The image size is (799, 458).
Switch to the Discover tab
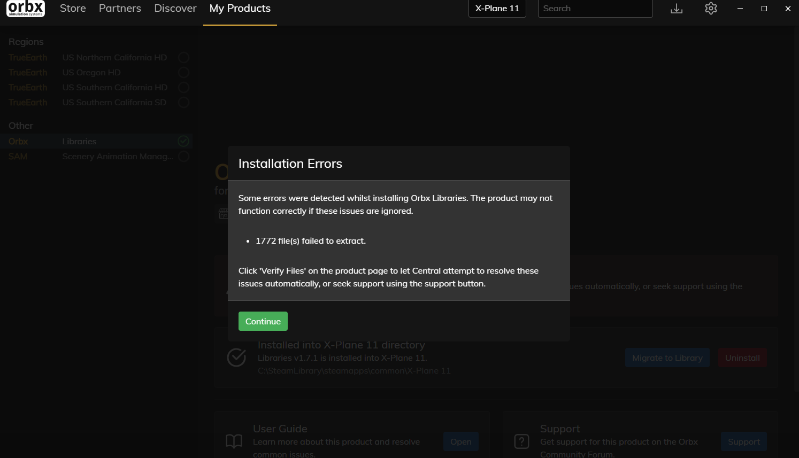(175, 9)
